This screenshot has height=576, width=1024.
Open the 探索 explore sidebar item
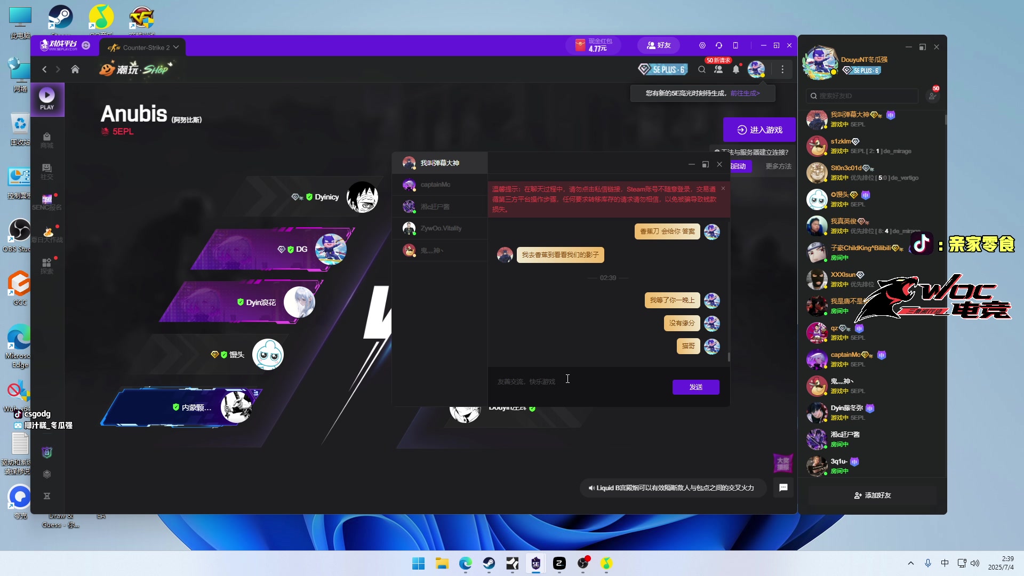pos(47,266)
